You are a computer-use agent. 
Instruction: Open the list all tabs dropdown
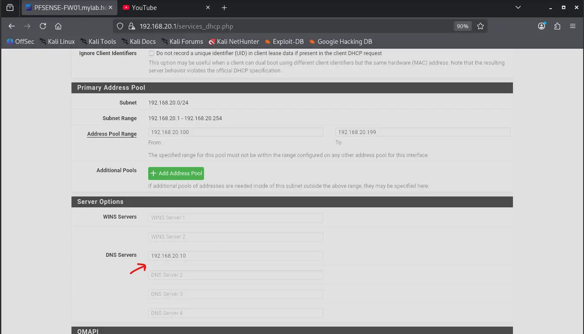[518, 8]
